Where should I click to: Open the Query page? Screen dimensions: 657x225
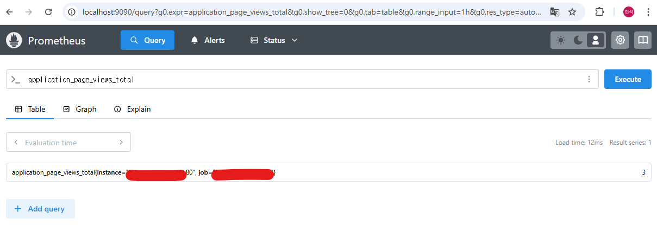(147, 40)
